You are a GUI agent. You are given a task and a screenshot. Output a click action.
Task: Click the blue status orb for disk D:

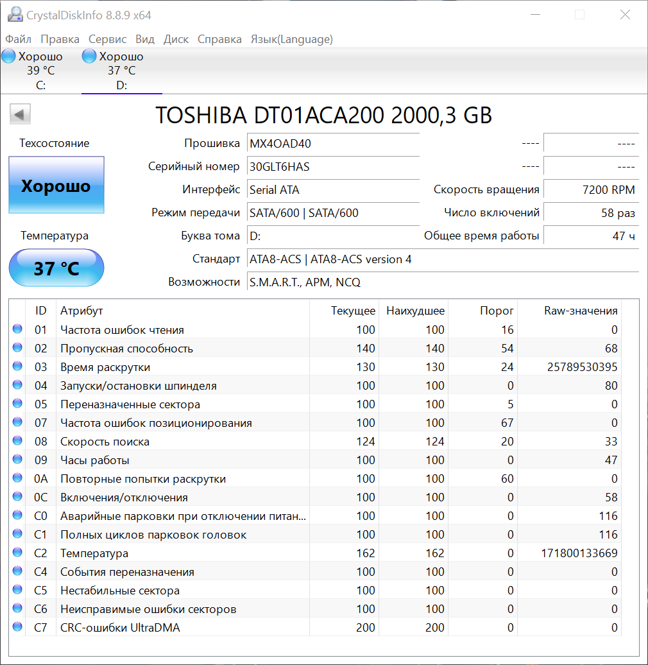tap(89, 56)
